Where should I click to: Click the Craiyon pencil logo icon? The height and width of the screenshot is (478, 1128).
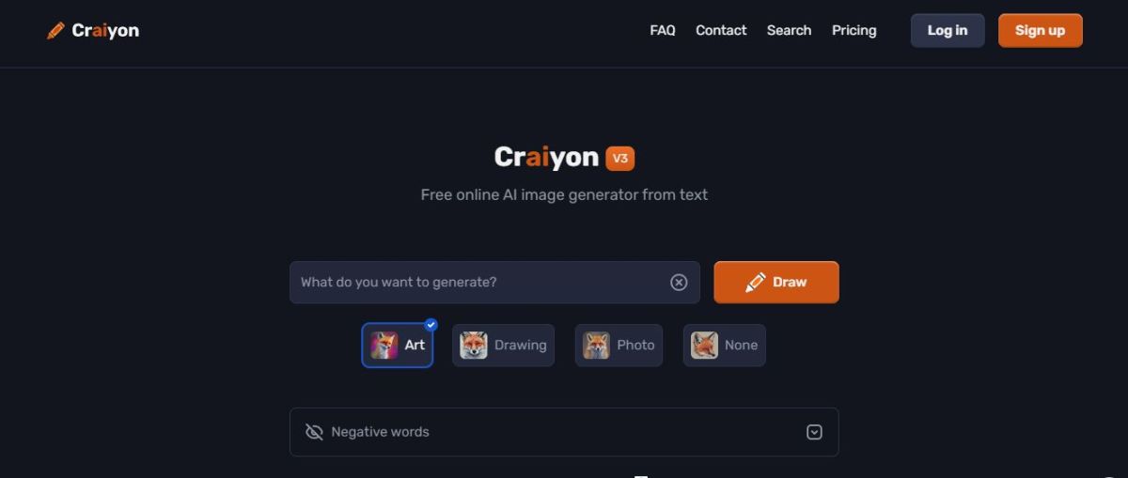[55, 30]
